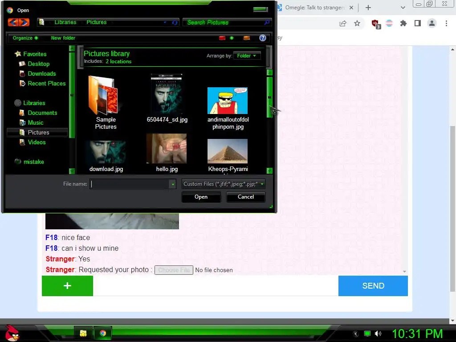Click the Choose File button in chat
The height and width of the screenshot is (342, 456).
click(x=174, y=270)
